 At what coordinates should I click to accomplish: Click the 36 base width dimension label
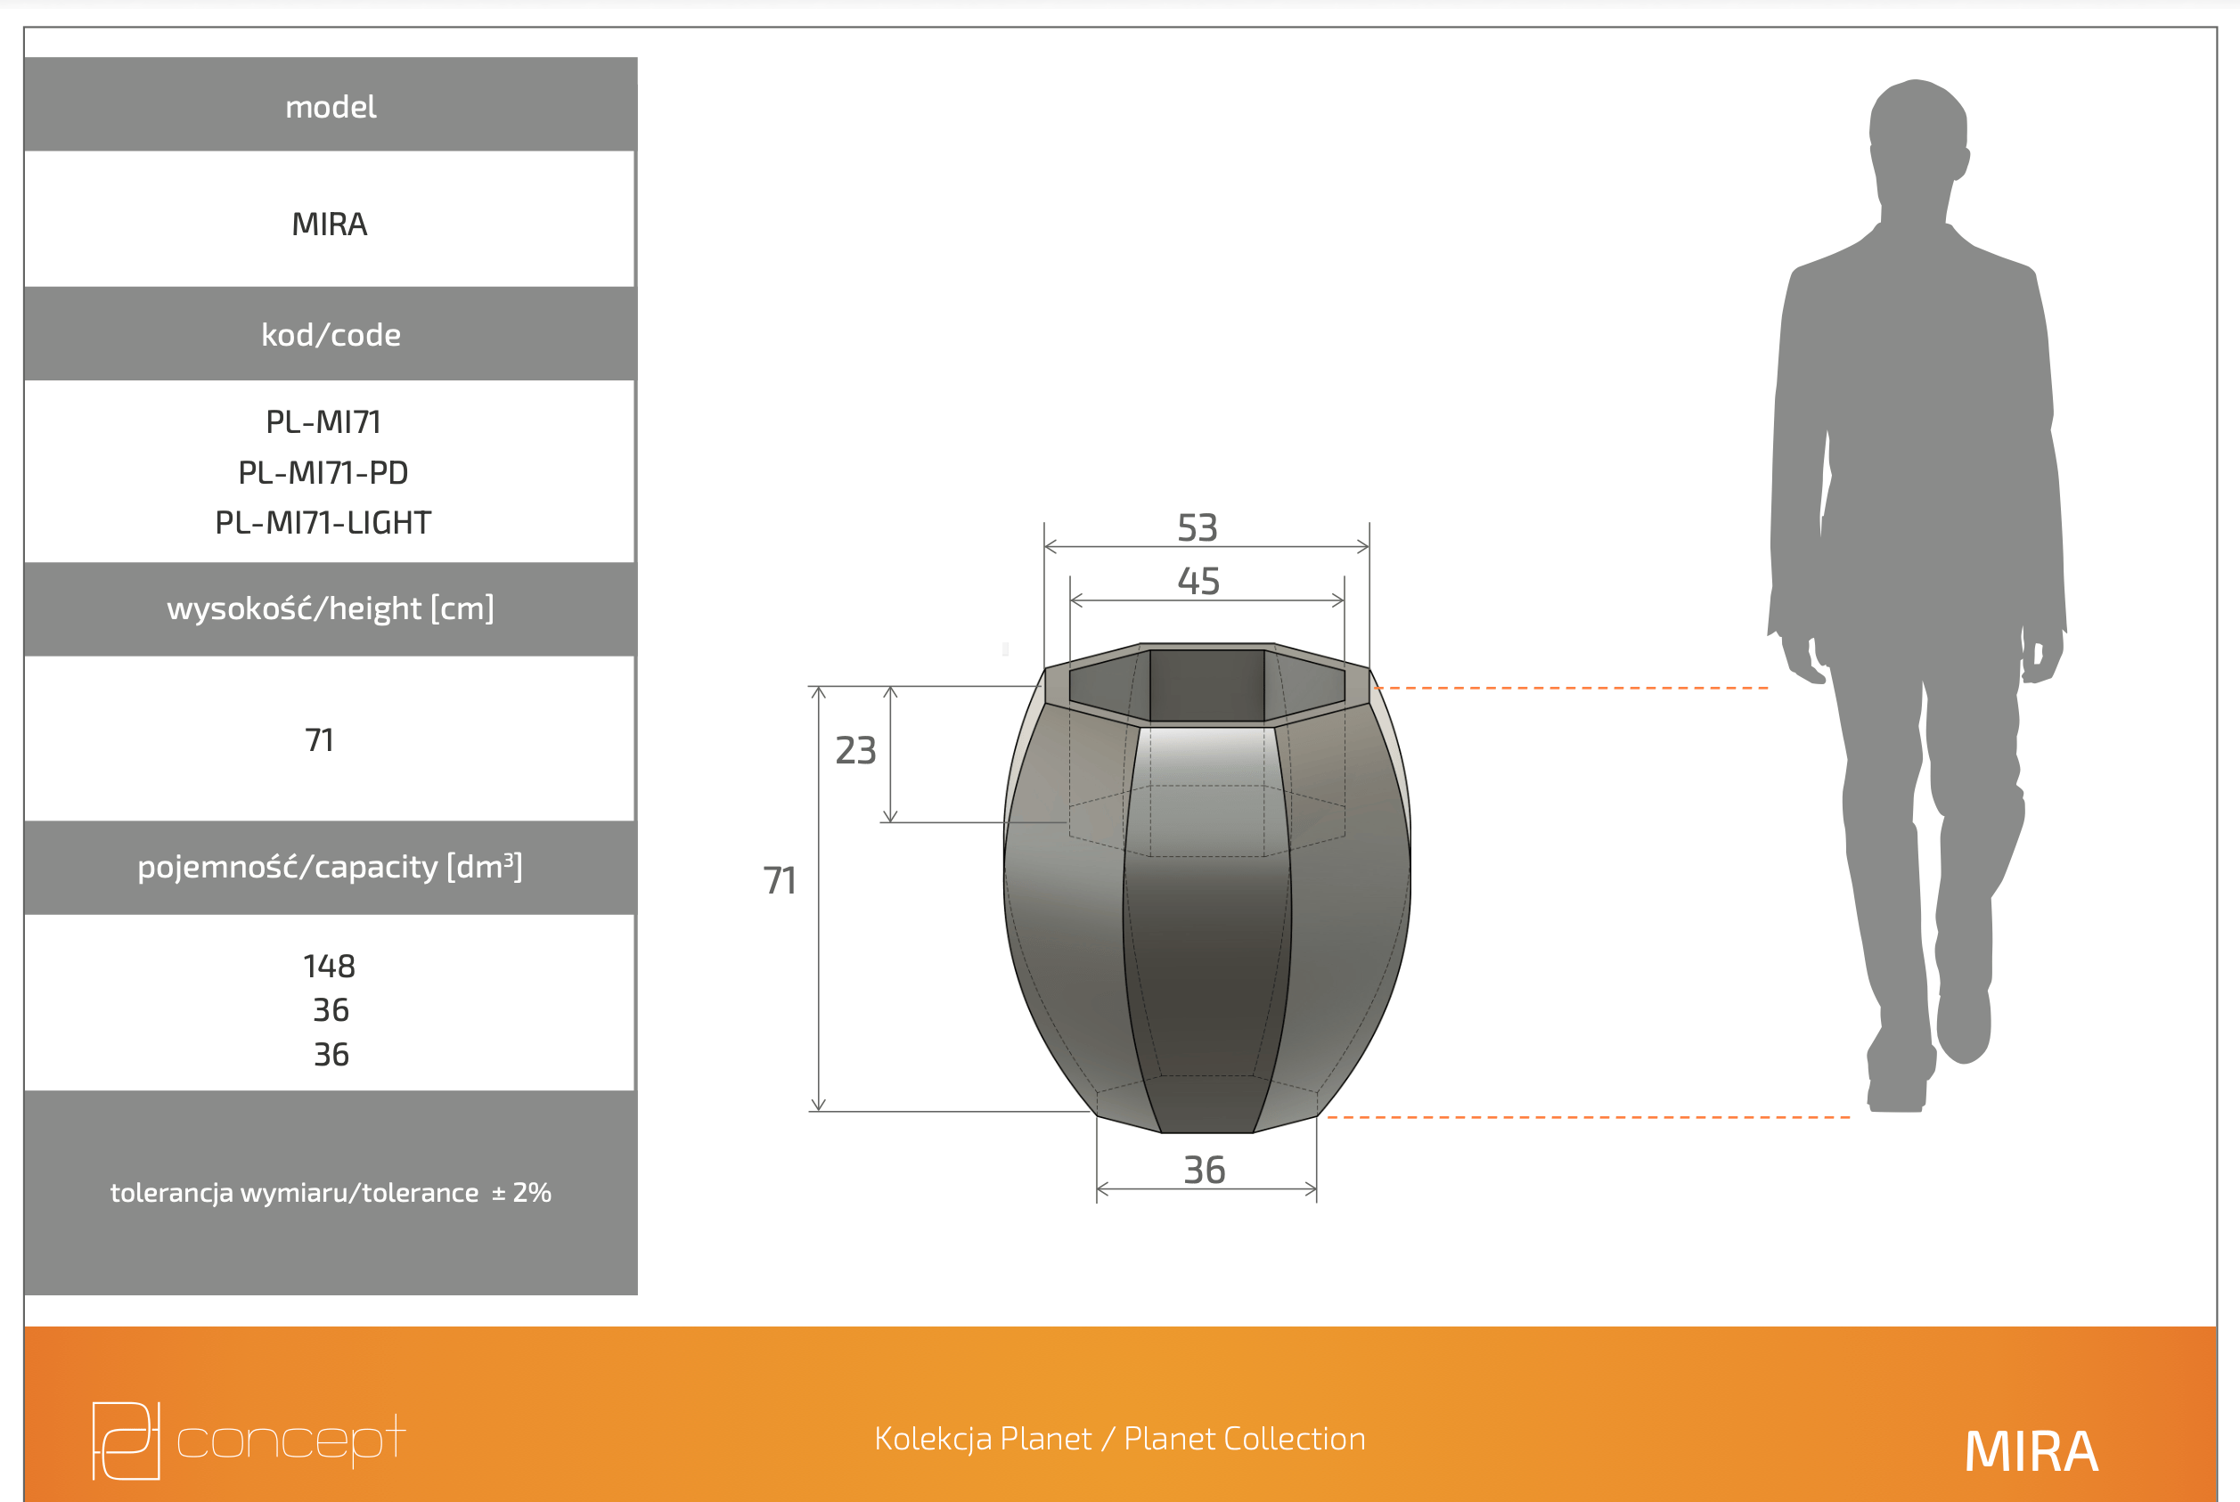(1205, 1170)
